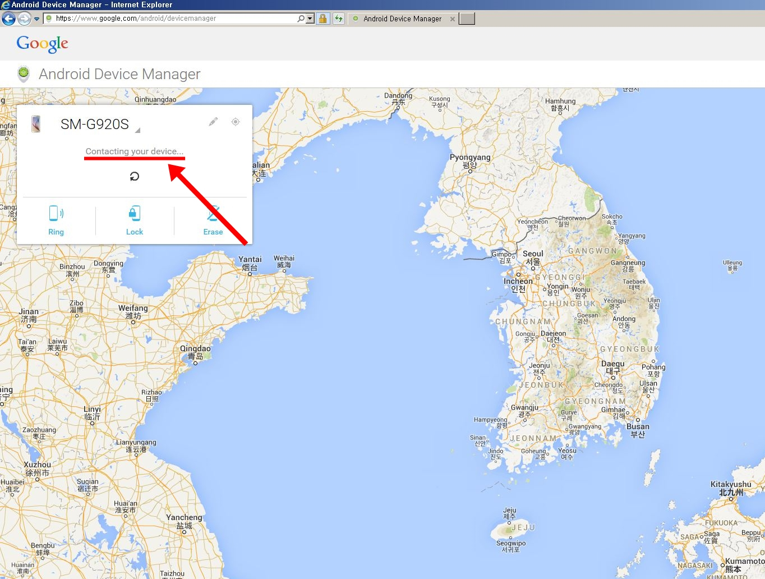Click the browser Forward arrow button
Screen dimensions: 765x579
pyautogui.click(x=24, y=19)
